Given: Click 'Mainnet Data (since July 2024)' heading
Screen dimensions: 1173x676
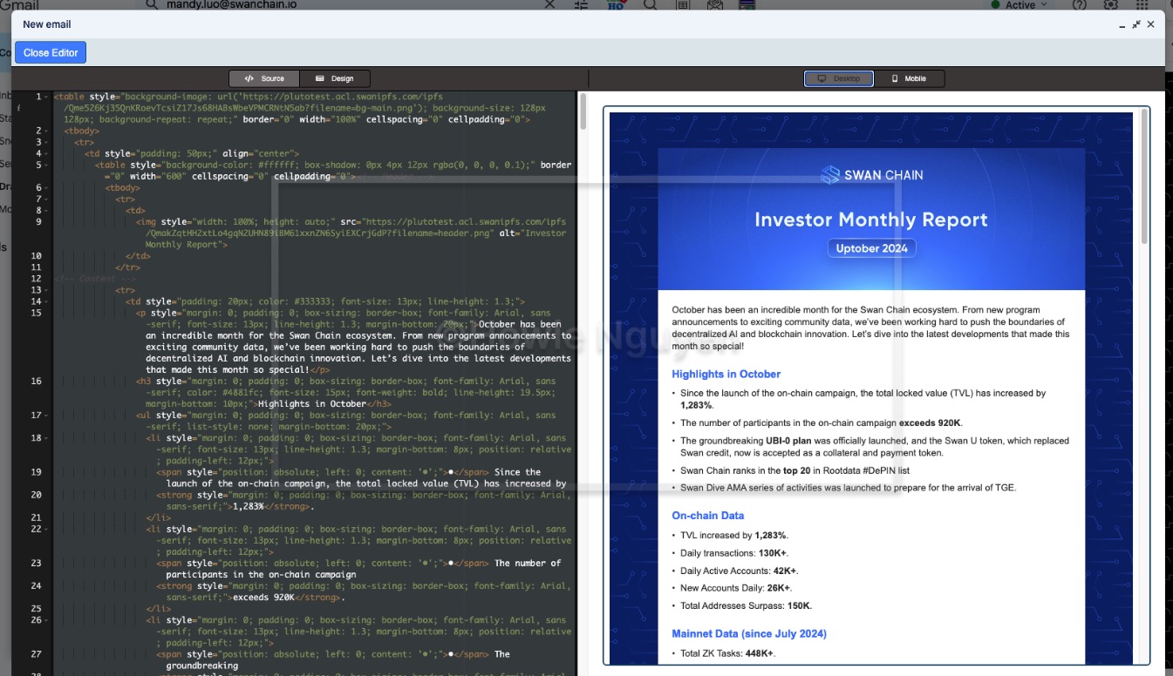Looking at the screenshot, I should tap(749, 633).
